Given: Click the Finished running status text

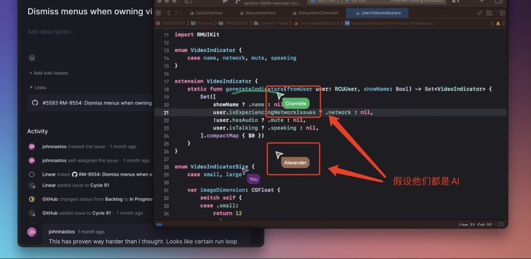Looking at the screenshot, I should 417,1.
